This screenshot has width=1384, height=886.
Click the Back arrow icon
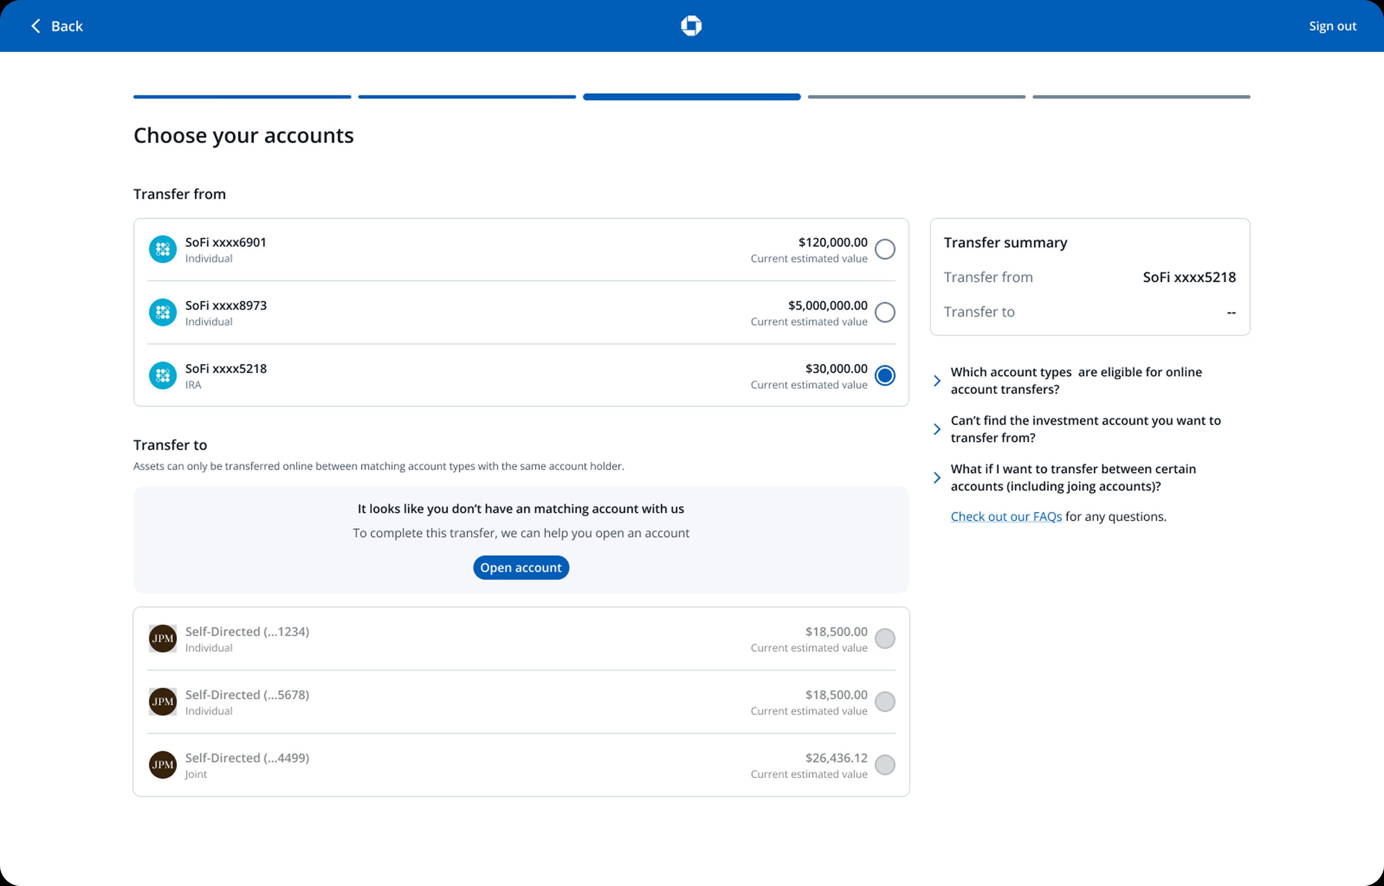tap(36, 26)
